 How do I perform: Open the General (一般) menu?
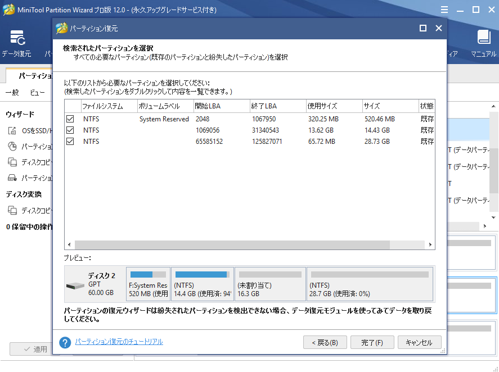[x=12, y=92]
